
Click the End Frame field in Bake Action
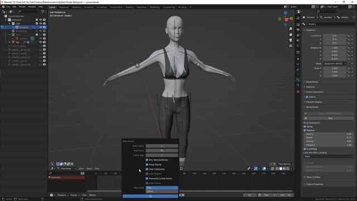click(x=162, y=151)
